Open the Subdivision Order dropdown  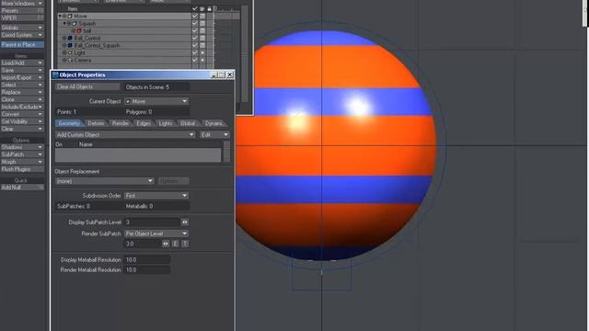point(156,196)
